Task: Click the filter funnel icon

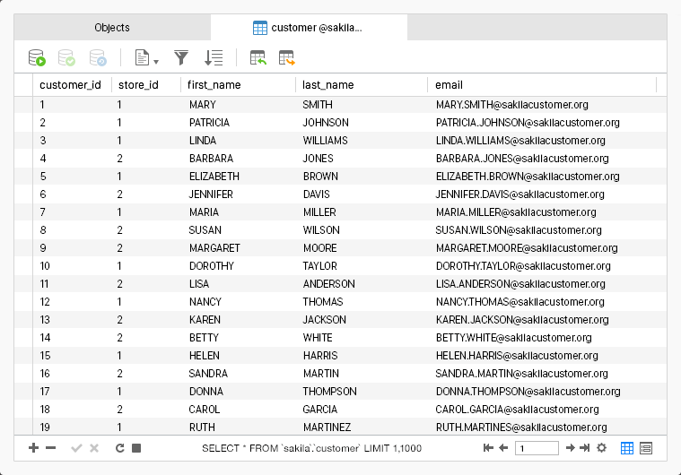Action: [x=181, y=58]
